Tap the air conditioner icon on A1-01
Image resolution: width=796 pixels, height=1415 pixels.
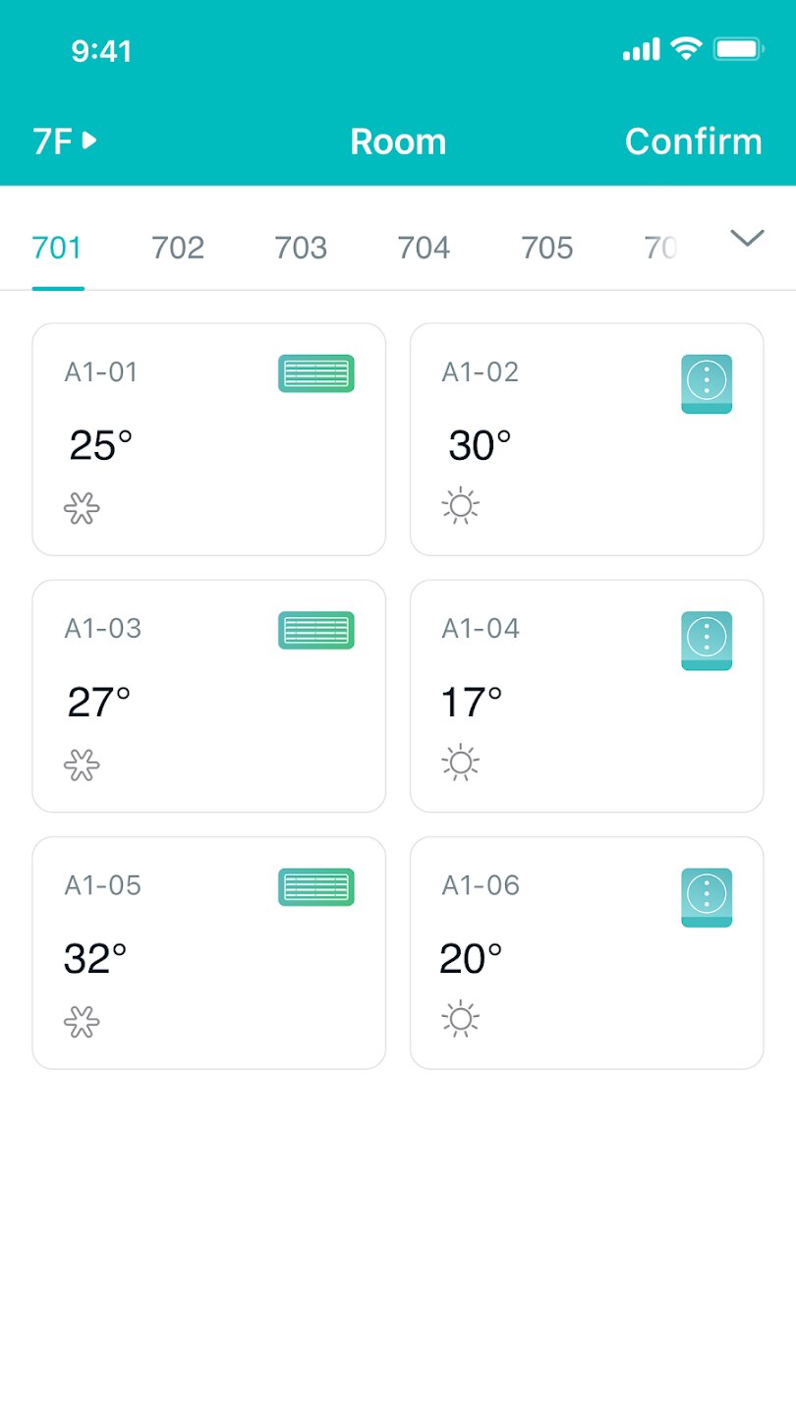point(315,373)
